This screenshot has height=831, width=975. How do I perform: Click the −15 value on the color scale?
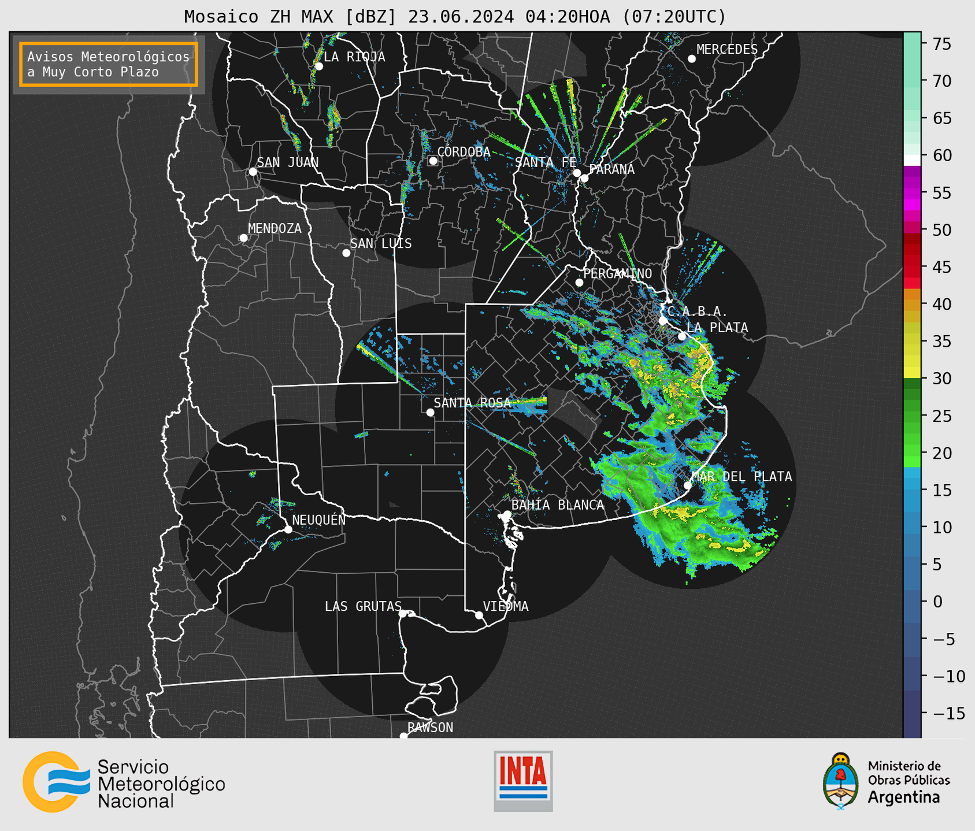948,713
